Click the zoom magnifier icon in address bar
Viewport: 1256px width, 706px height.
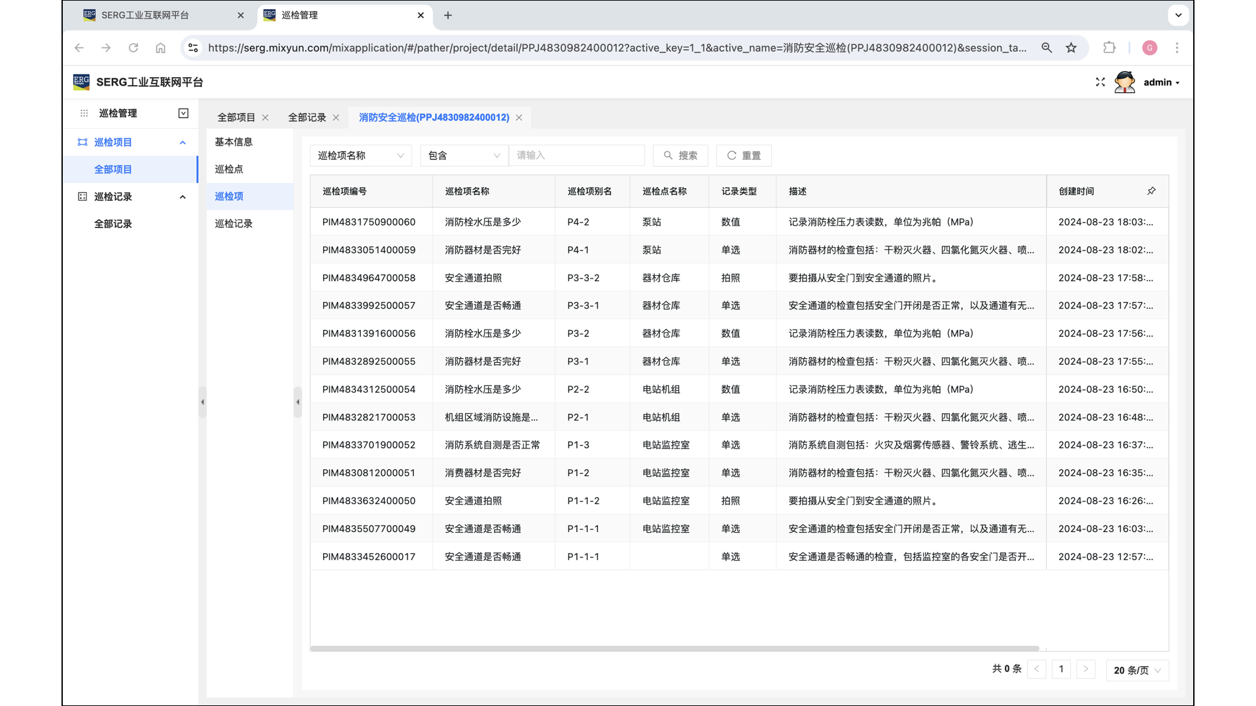tap(1047, 48)
